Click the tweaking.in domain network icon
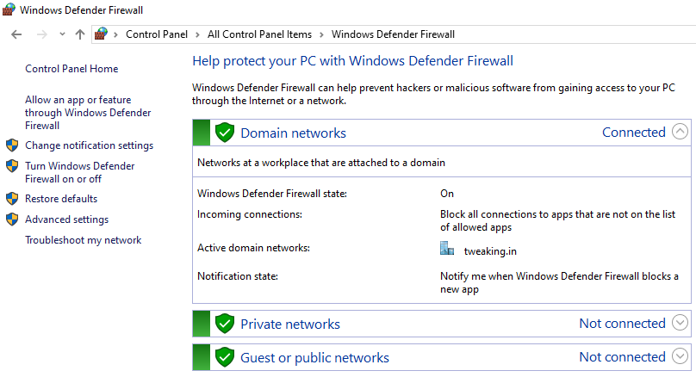The height and width of the screenshot is (377, 696). [x=446, y=250]
